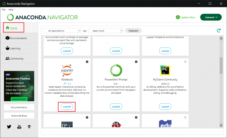The width and height of the screenshot is (227, 138).
Task: Click the Powershell Prompt green ring logo
Action: pyautogui.click(x=116, y=71)
